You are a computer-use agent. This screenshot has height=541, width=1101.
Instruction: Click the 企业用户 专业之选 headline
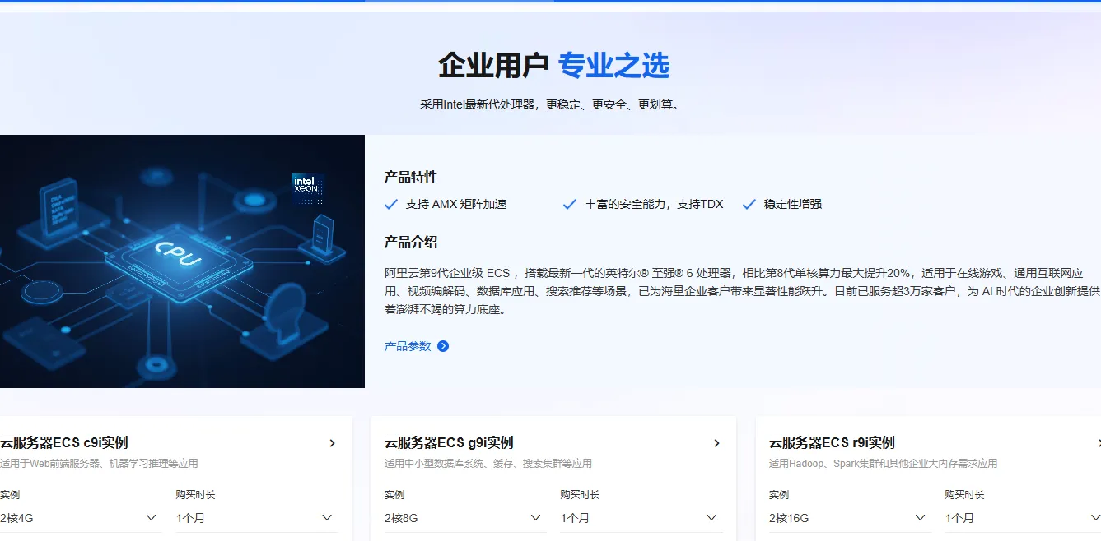[x=553, y=65]
